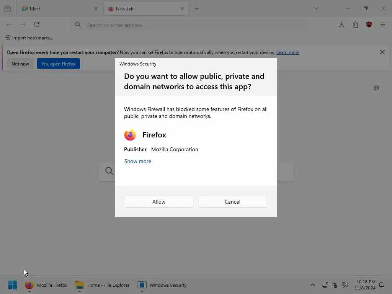The width and height of the screenshot is (392, 294).
Task: Go back with the back arrow
Action: [9, 24]
